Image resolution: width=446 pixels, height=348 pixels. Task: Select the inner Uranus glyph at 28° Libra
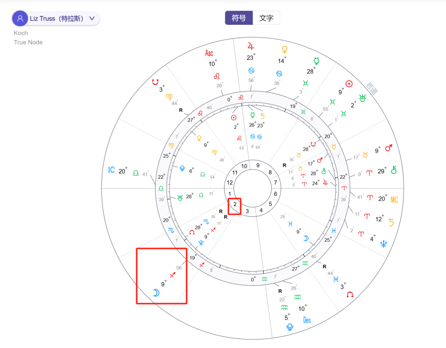pos(180,198)
